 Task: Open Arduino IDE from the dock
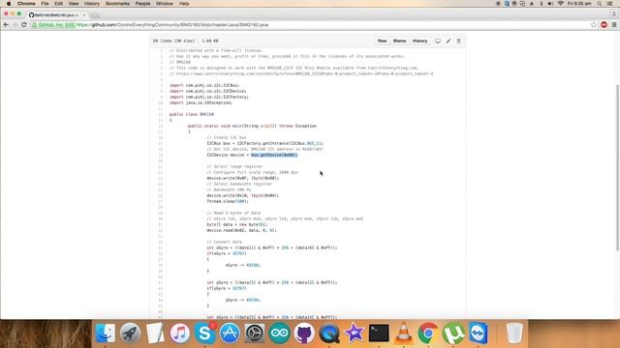(x=280, y=333)
